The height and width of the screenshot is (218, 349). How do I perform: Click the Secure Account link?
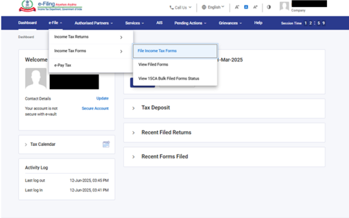95,109
